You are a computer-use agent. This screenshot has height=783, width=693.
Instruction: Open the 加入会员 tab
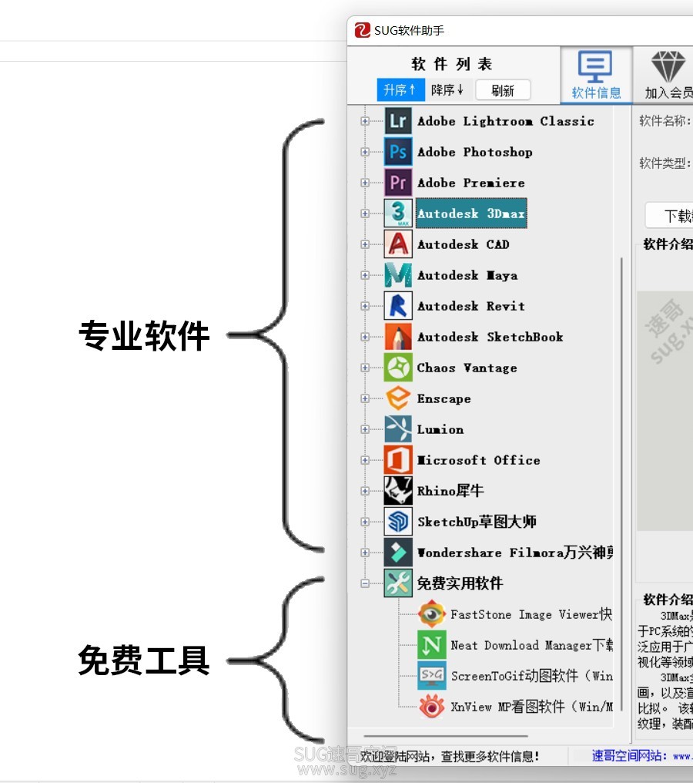[665, 75]
